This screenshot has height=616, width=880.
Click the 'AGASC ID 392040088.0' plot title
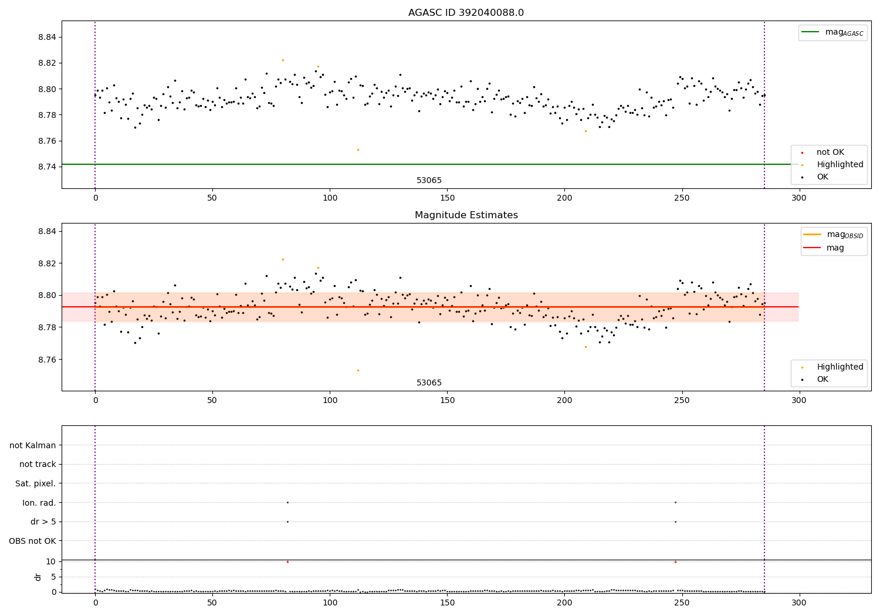coord(466,13)
